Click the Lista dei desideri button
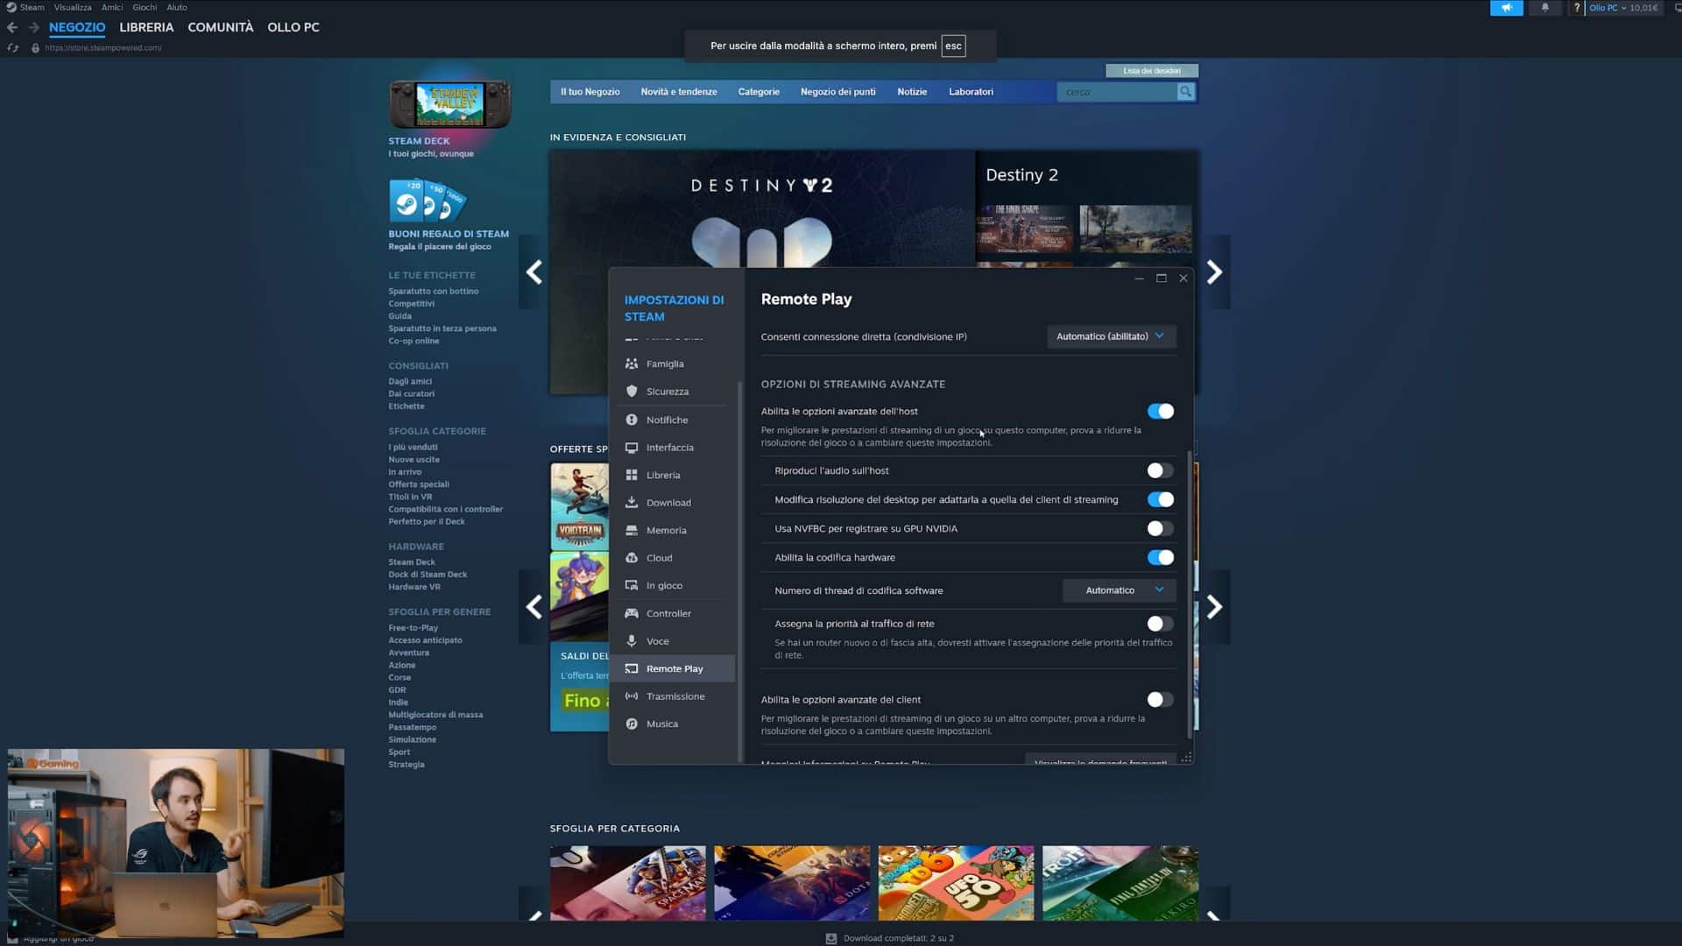Viewport: 1682px width, 946px height. point(1151,71)
